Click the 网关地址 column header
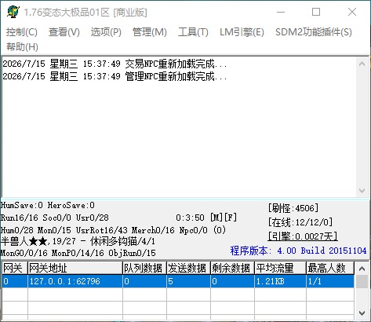371x322 pixels. click(x=75, y=268)
